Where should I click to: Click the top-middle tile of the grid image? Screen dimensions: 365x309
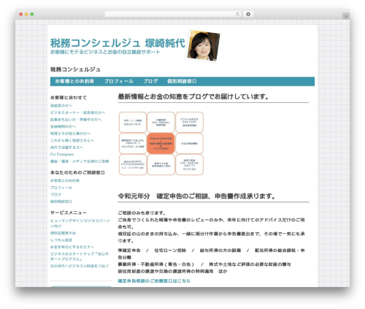pos(161,122)
